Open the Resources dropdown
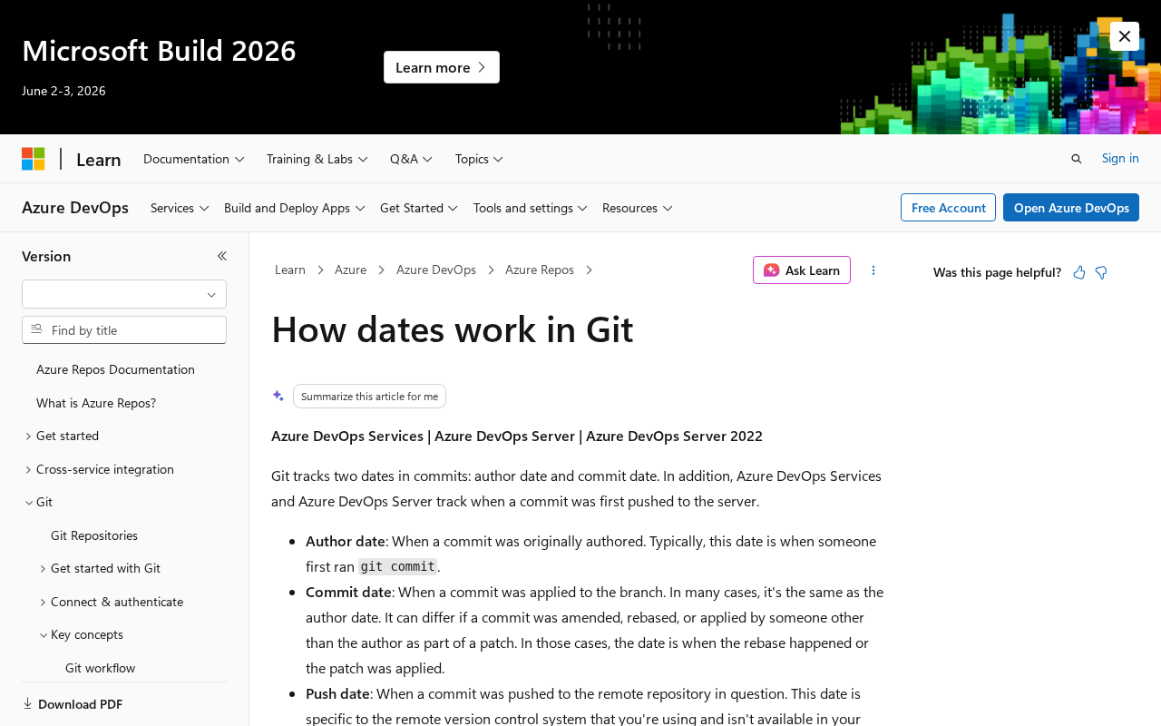 tap(638, 208)
